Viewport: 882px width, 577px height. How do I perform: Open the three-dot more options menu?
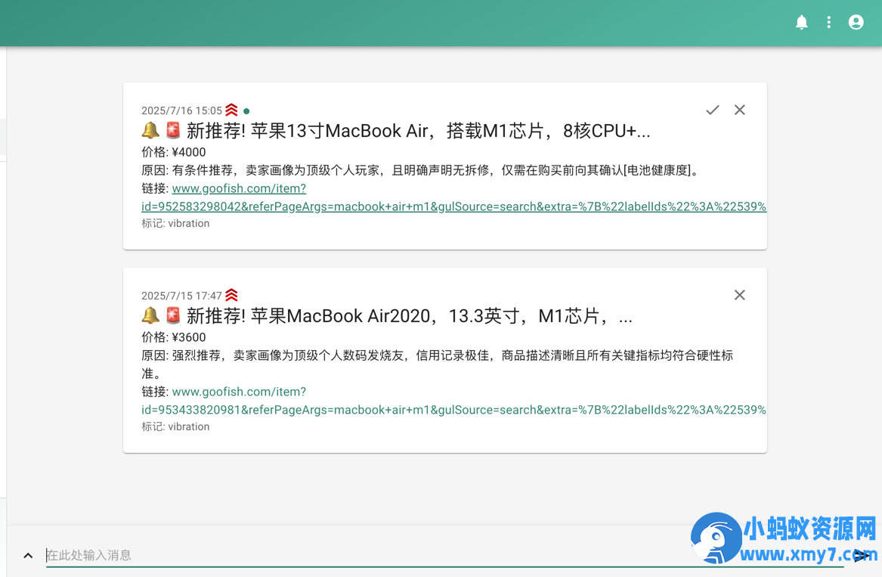tap(828, 22)
